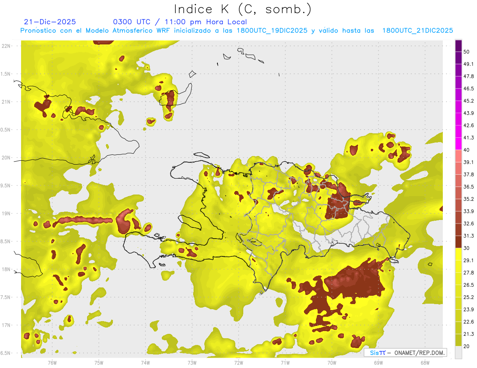The image size is (477, 368).
Task: Click the colorbar label "43.9"
Action: tap(469, 113)
